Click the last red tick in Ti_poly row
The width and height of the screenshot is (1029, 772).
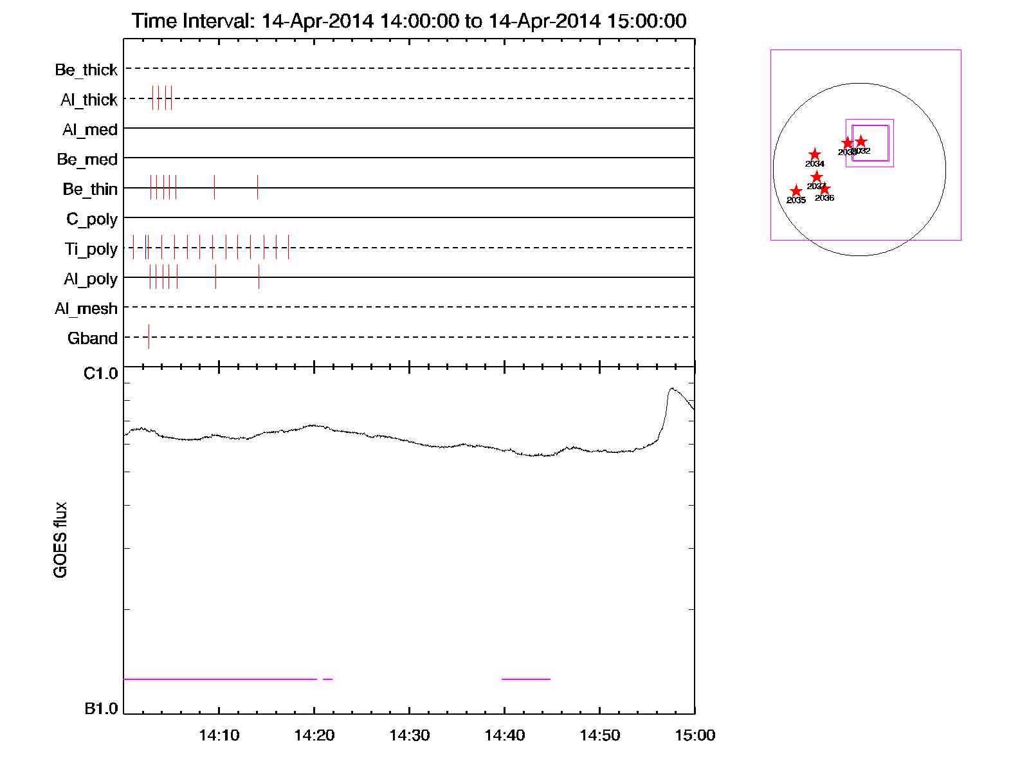pos(288,247)
